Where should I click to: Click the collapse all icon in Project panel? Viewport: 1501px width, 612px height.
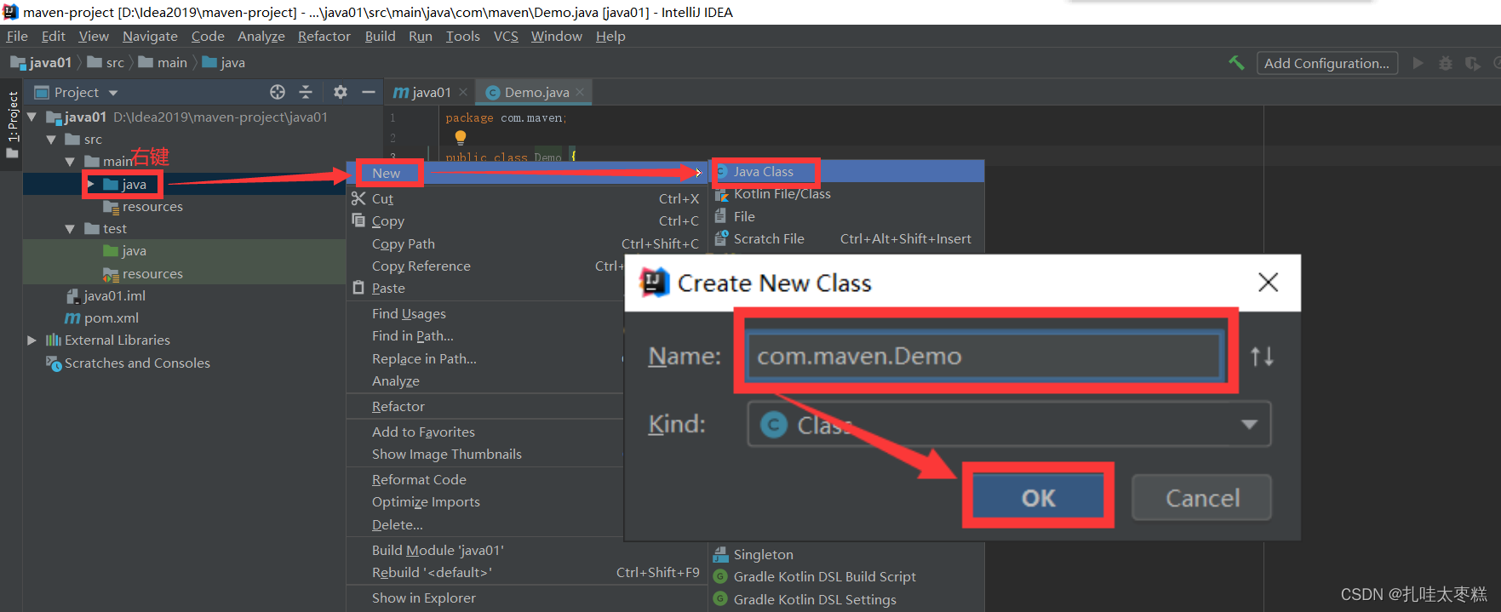tap(306, 92)
